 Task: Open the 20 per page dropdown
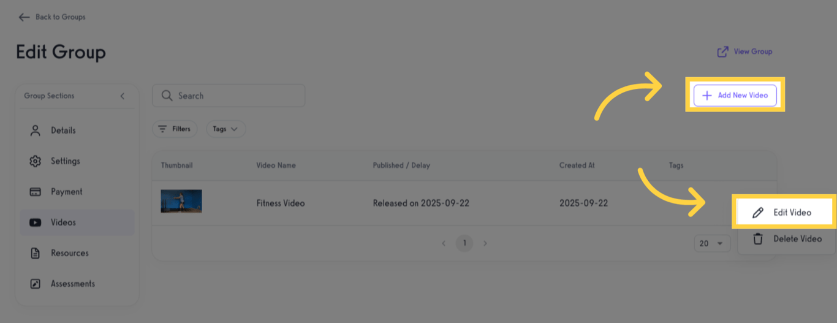pyautogui.click(x=711, y=243)
